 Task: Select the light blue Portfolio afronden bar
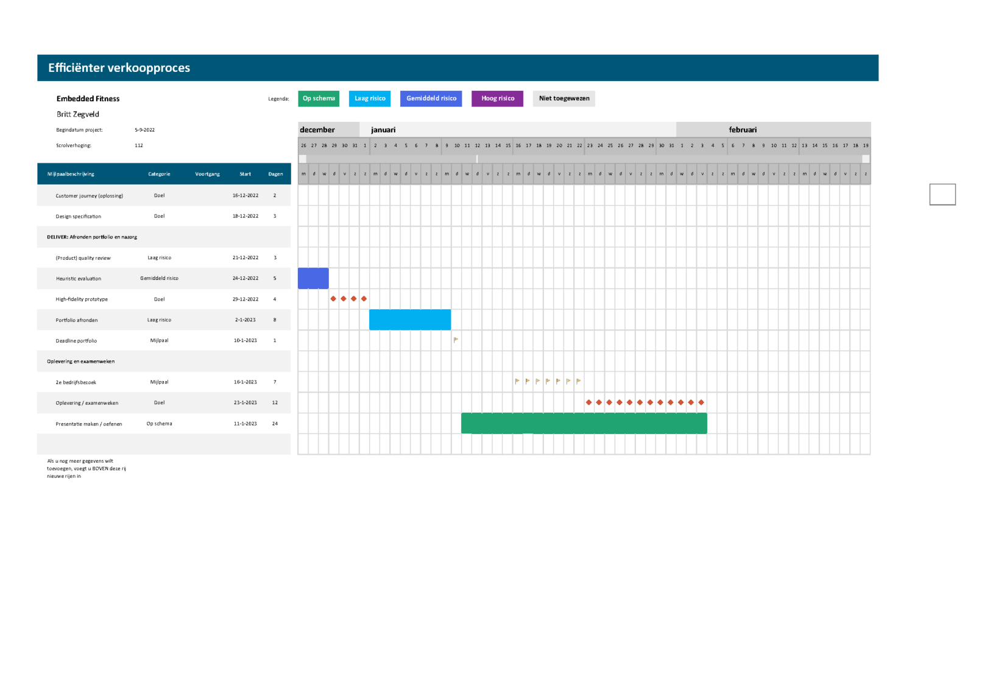click(410, 320)
